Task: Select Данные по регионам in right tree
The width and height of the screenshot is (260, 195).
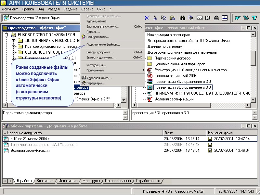Action: click(165, 46)
